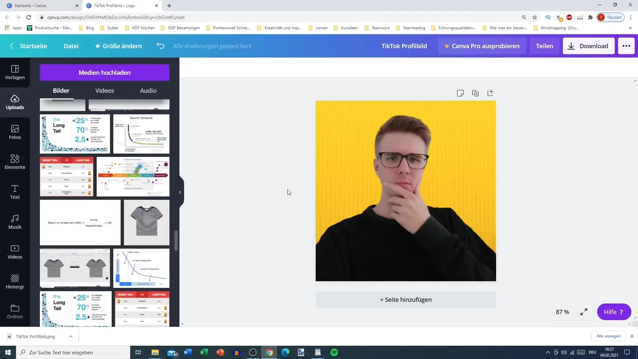Open the Datei menu
The image size is (638, 359).
point(71,46)
